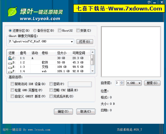Screen dimensions: 166x134
Task: Select the C: system drive icon
Action: coord(10,58)
